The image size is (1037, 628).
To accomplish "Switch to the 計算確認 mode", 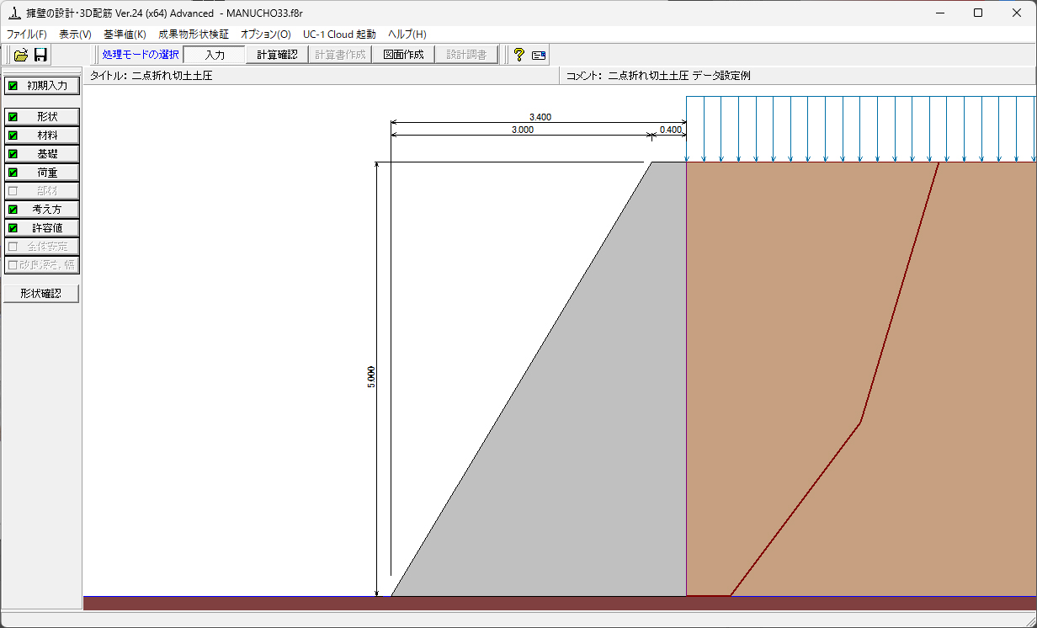I will pyautogui.click(x=277, y=55).
